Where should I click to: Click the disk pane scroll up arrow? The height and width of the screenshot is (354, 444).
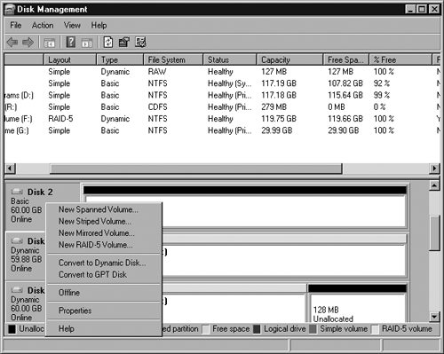[x=434, y=185]
